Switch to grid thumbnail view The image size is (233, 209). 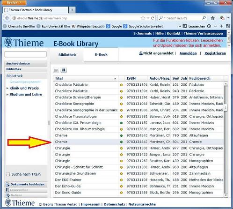coord(64,70)
